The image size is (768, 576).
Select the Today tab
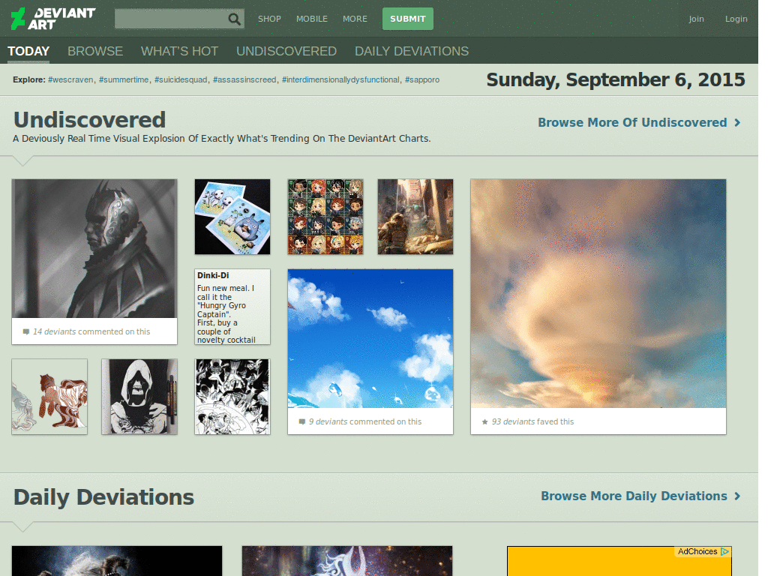(x=28, y=52)
